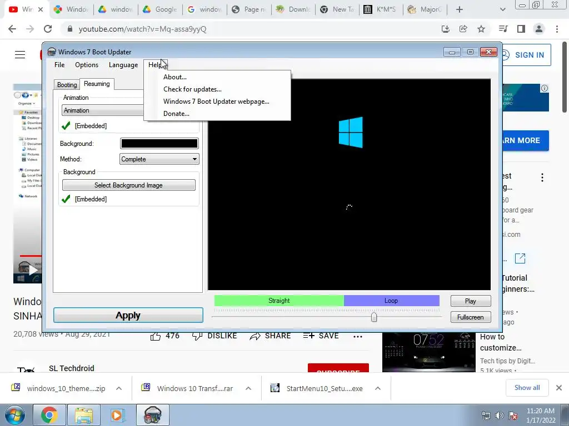Select Donate... in the Help menu

[176, 113]
